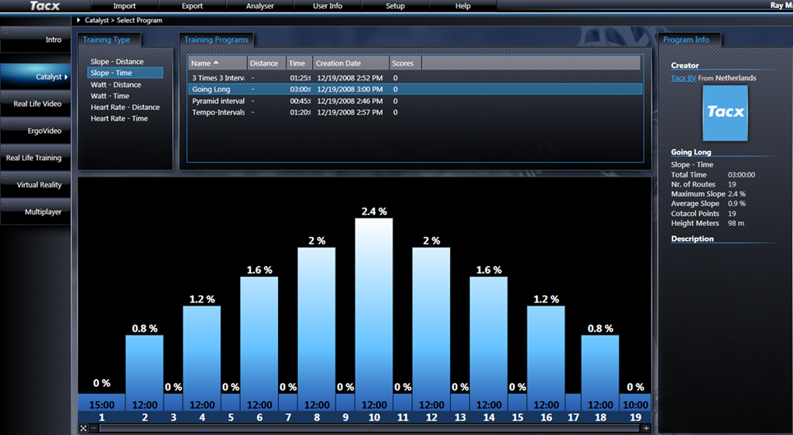Open the Setup menu

click(x=395, y=6)
